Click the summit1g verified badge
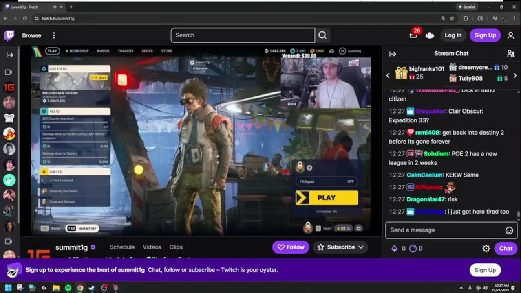Screen dimensions: 521x293 (93, 247)
